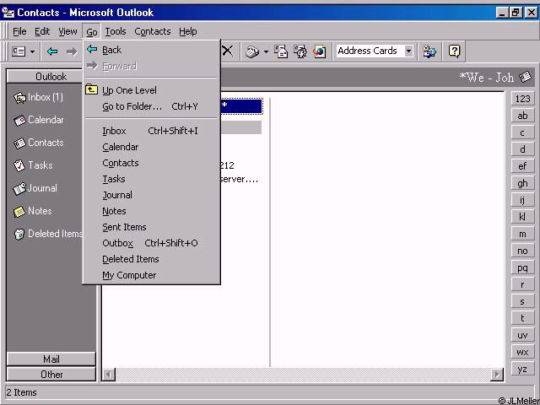Open Deleted Items in the Outlook bar

[48, 234]
